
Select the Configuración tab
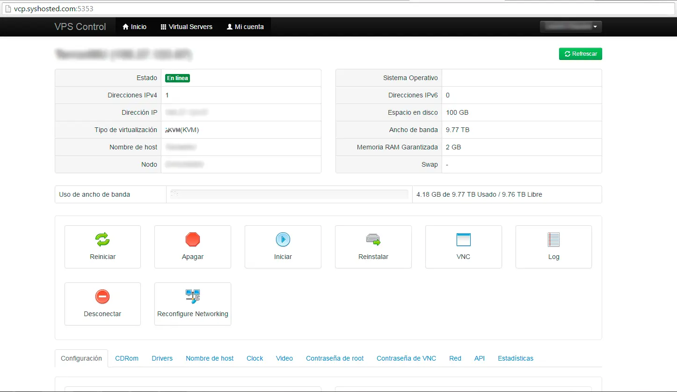[81, 358]
